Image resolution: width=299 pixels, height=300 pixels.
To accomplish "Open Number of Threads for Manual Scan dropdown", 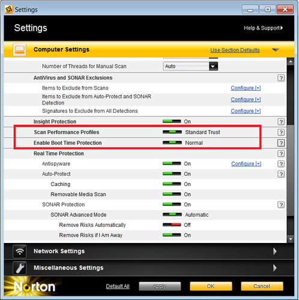I will click(190, 66).
